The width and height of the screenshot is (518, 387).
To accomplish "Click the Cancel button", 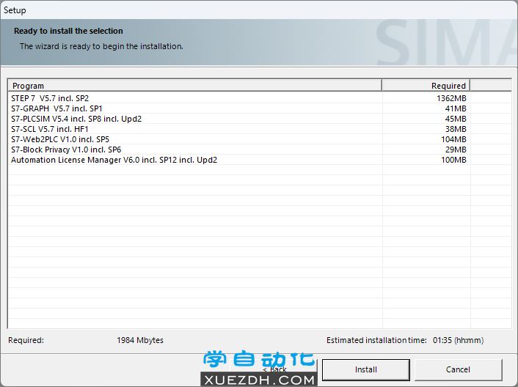I will tap(458, 369).
